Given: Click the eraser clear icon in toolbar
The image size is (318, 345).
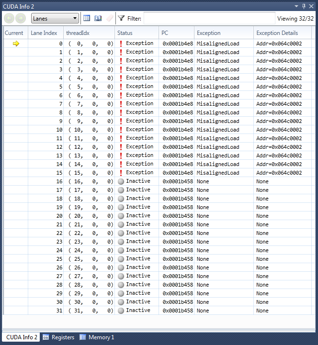Looking at the screenshot, I should click(x=109, y=18).
